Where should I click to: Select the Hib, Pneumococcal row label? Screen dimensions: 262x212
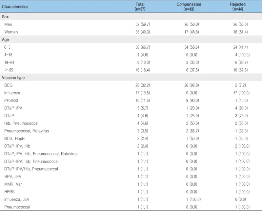21,123
